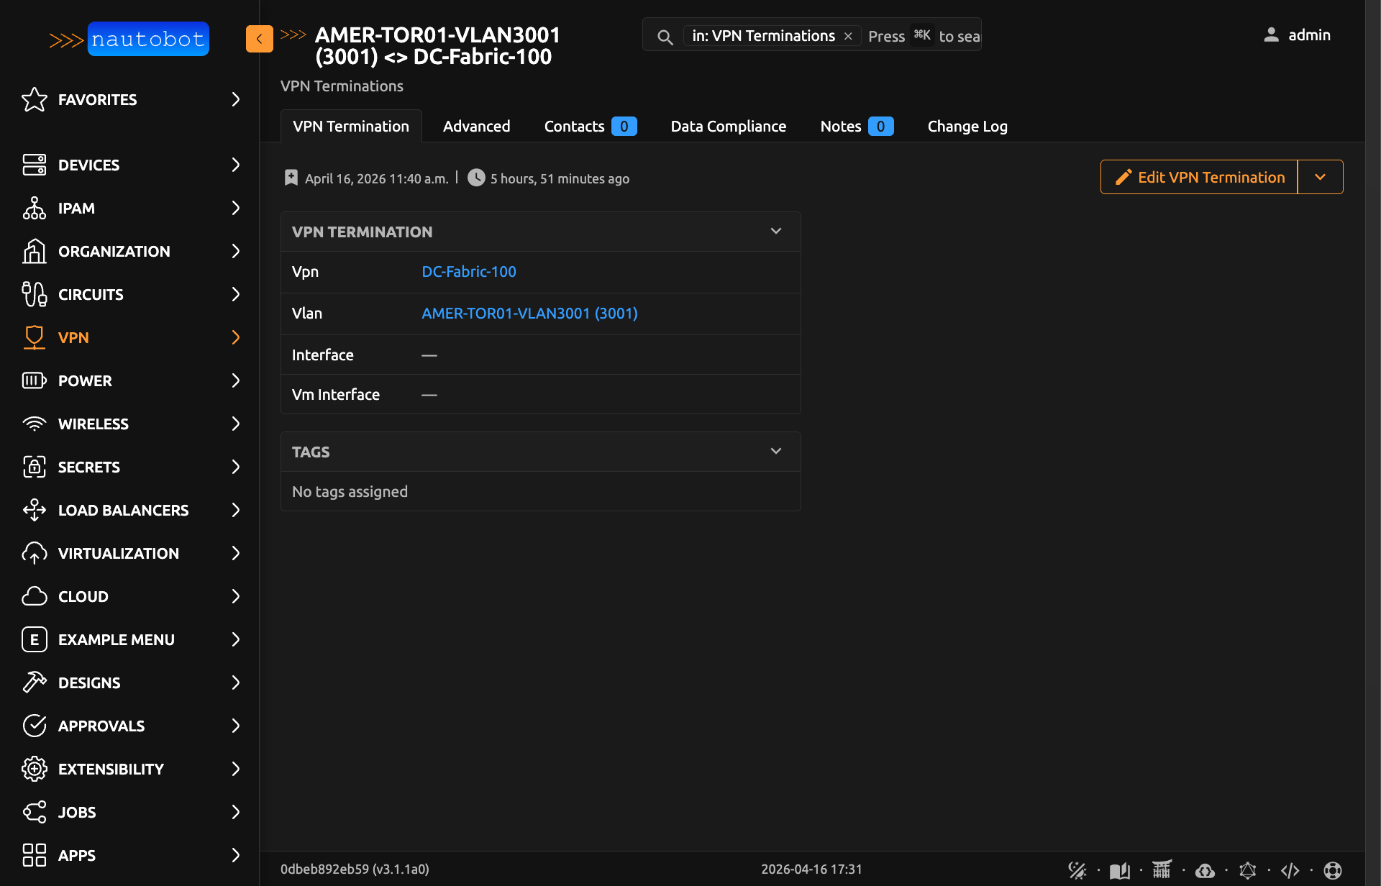The height and width of the screenshot is (886, 1381).
Task: Collapse the TAGS panel
Action: [775, 452]
